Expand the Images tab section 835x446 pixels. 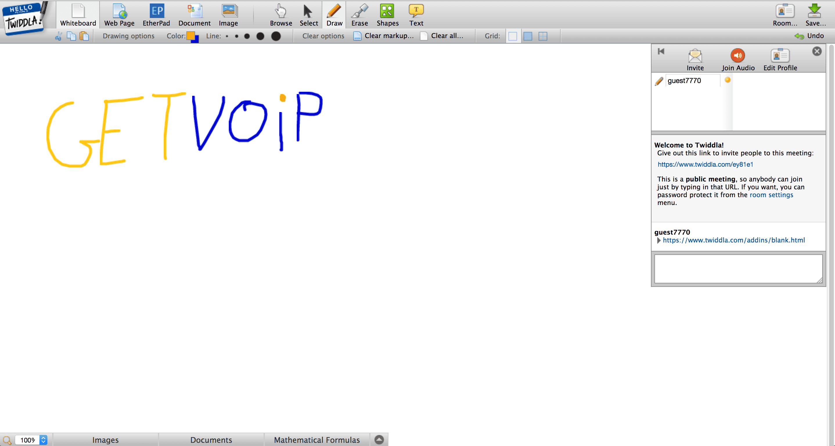[105, 440]
